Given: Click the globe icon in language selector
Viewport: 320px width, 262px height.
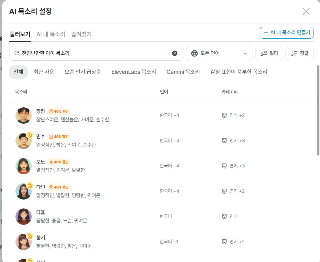Looking at the screenshot, I should 194,53.
